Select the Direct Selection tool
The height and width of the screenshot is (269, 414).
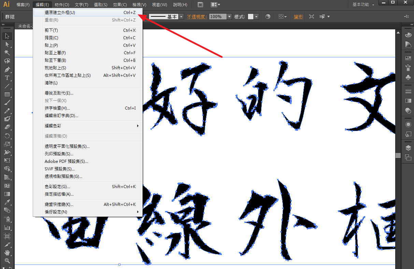click(7, 44)
